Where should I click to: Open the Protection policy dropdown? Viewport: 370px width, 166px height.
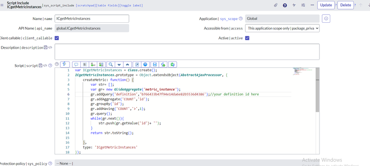(187, 163)
